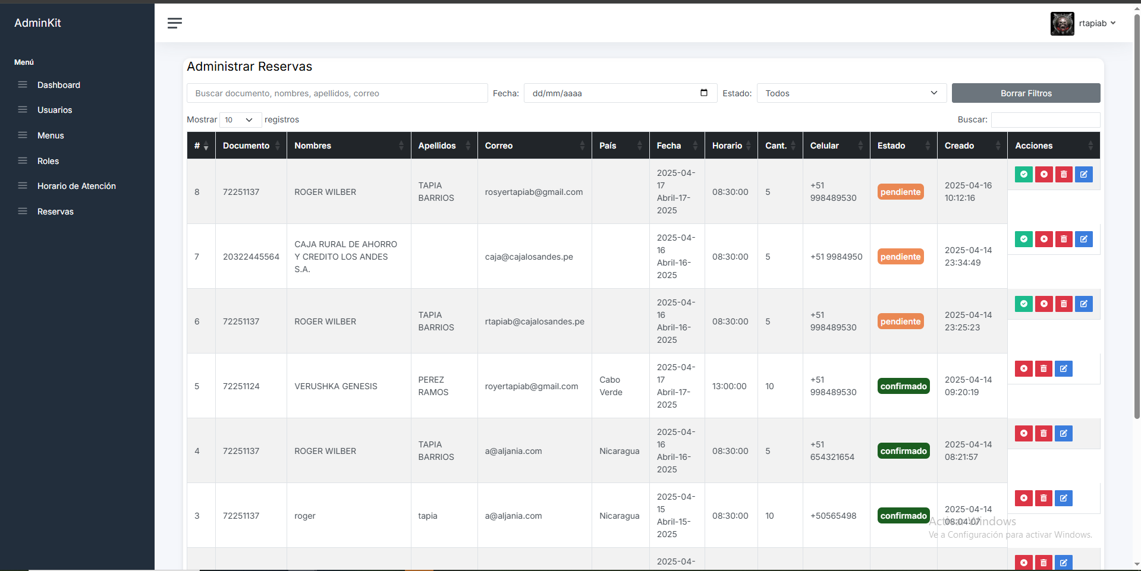This screenshot has height=571, width=1141.
Task: Confirm reservation number 8 with green check
Action: point(1023,174)
